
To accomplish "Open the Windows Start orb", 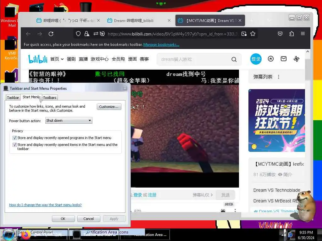I will tap(8, 235).
